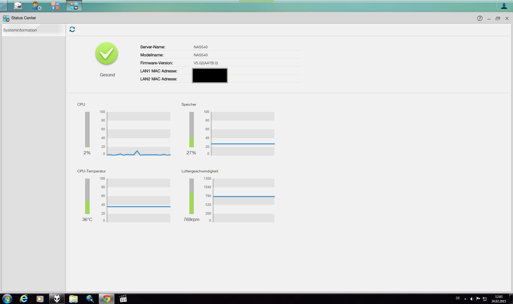Screen dimensions: 513x304
Task: Expand hidden system tray icons arrow
Action: [465, 299]
